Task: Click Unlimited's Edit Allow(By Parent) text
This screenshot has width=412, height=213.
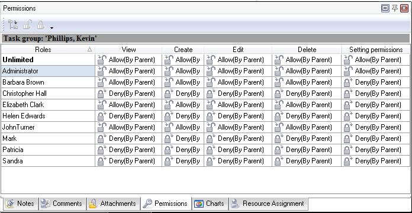Action: [x=241, y=60]
